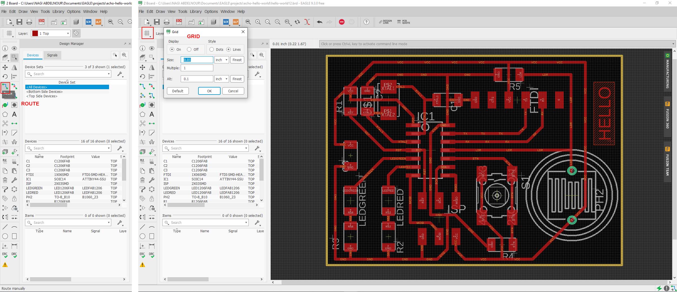Open the command line history dropdown arrow
Screen dimensions: 677x292
pos(673,44)
